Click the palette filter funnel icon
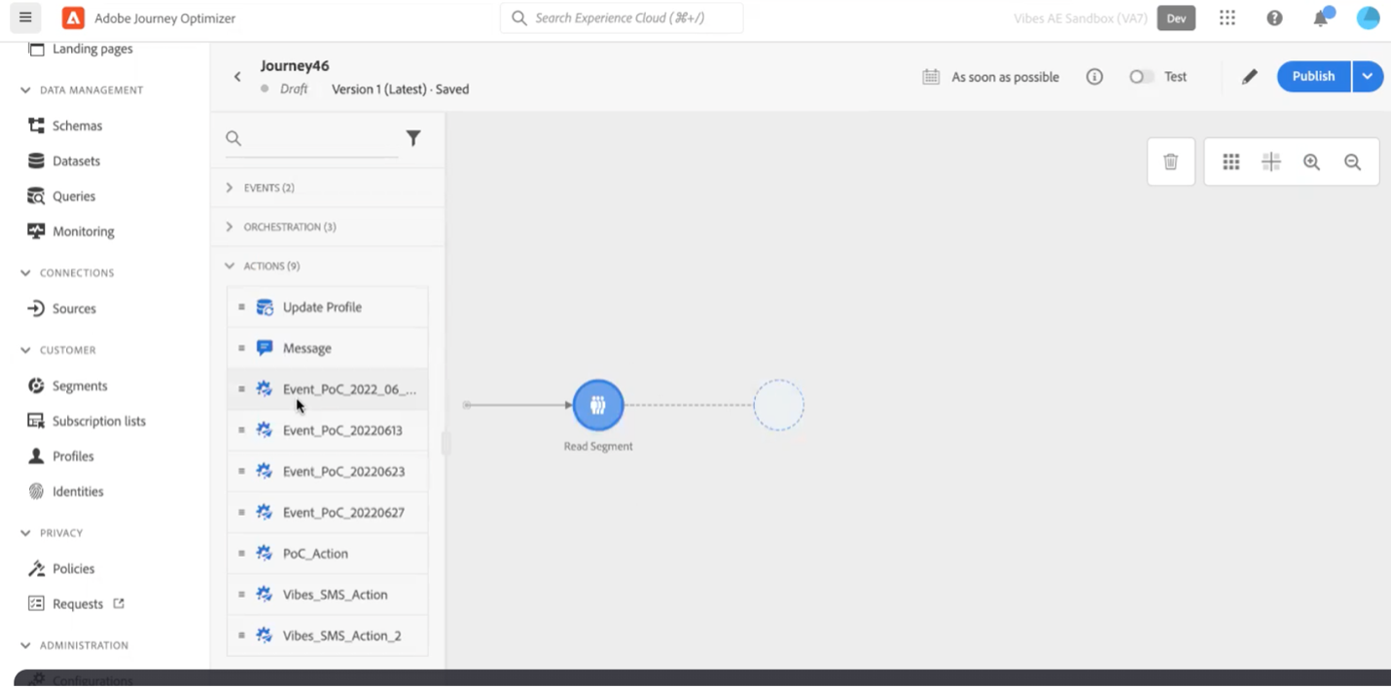Screen dimensions: 1391x689 [x=413, y=138]
